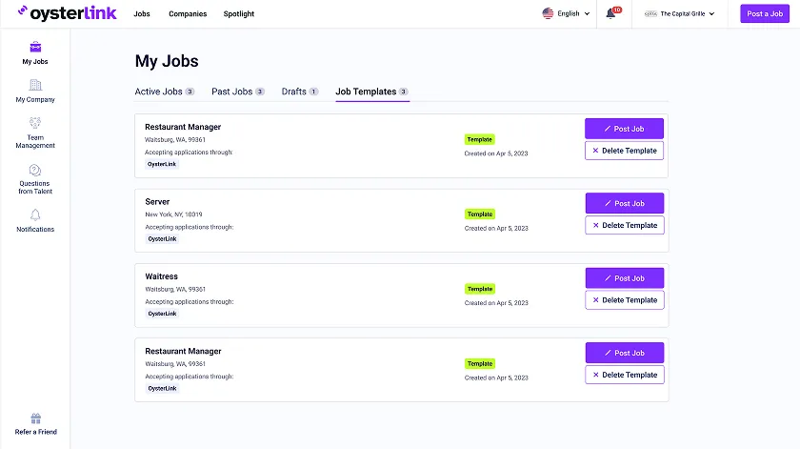The image size is (800, 449).
Task: Open Spotlight in top navigation
Action: click(238, 14)
